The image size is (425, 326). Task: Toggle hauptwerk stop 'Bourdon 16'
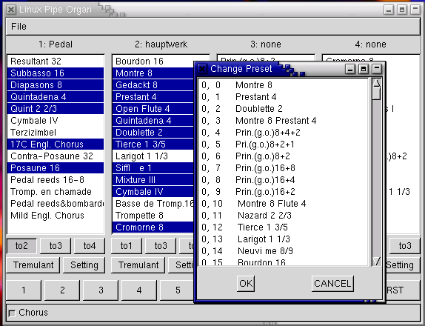153,61
